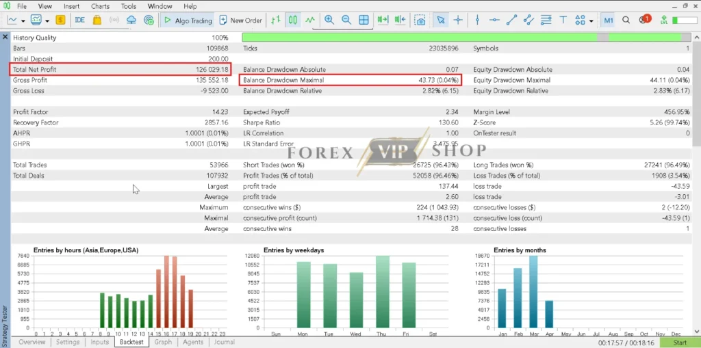Viewport: 701px width, 348px height.
Task: Switch to line chart display
Action: [310, 20]
